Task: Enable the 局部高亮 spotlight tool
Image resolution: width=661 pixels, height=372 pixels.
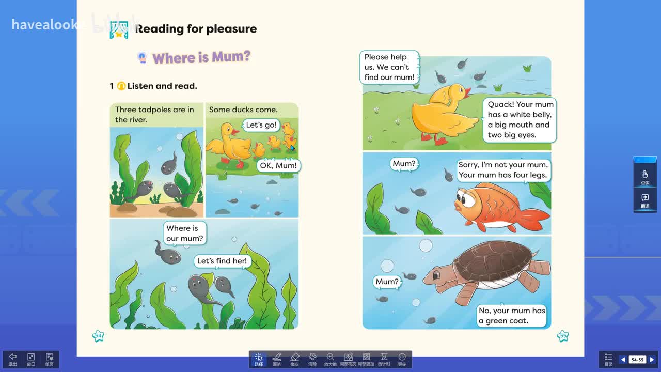Action: 348,359
